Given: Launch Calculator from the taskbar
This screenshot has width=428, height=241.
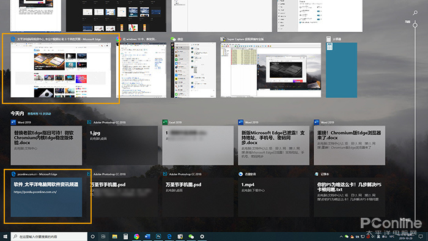Looking at the screenshot, I should tap(125, 237).
